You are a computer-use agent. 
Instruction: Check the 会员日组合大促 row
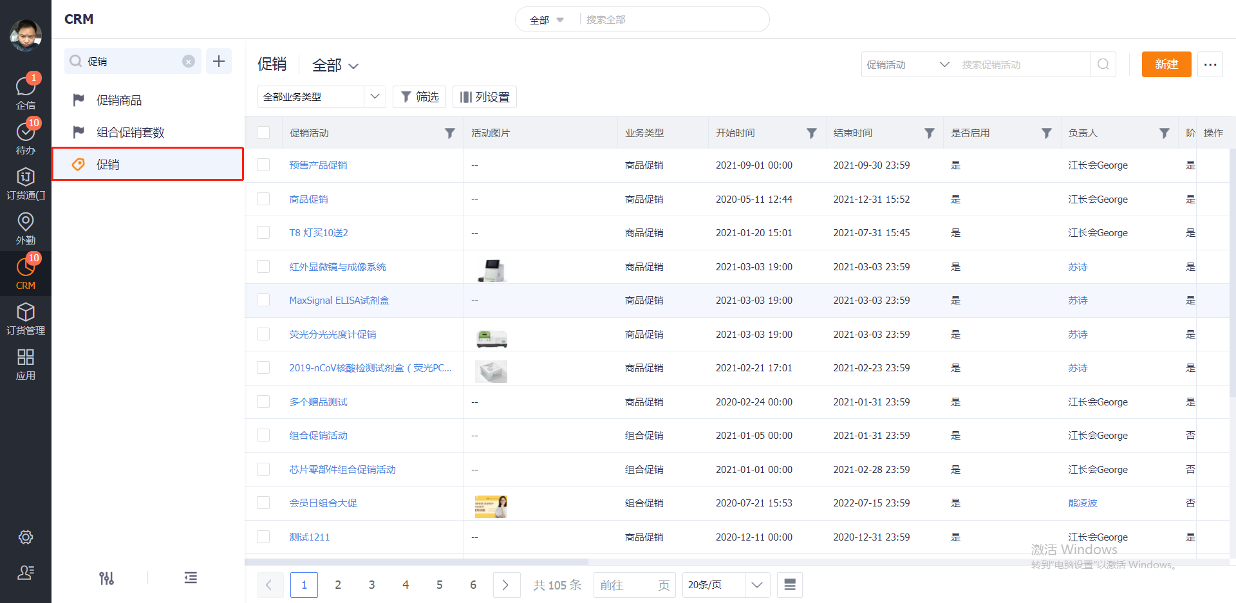(263, 503)
